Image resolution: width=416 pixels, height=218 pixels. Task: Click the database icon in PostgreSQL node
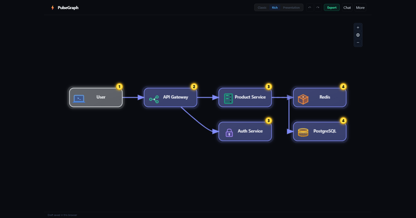pos(303,133)
